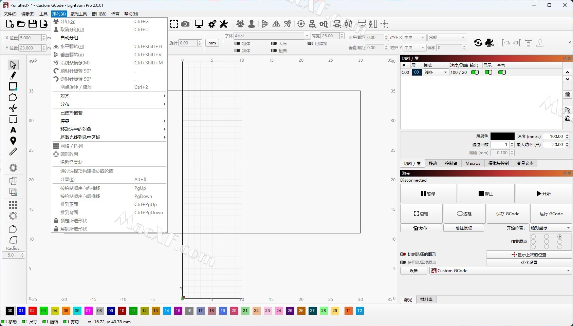573x326 pixels.
Task: Toggle the bold (粗体) font switch
Action: (x=238, y=43)
